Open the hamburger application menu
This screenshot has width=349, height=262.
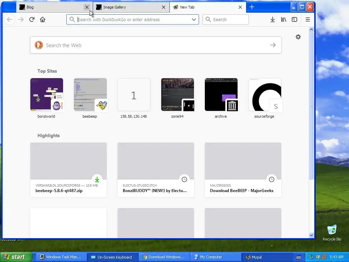point(308,19)
